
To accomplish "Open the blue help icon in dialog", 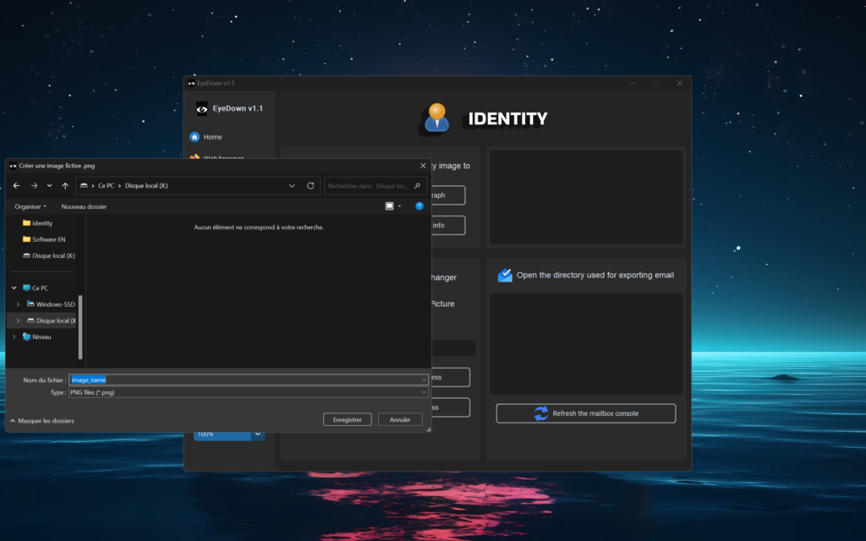I will pyautogui.click(x=419, y=206).
